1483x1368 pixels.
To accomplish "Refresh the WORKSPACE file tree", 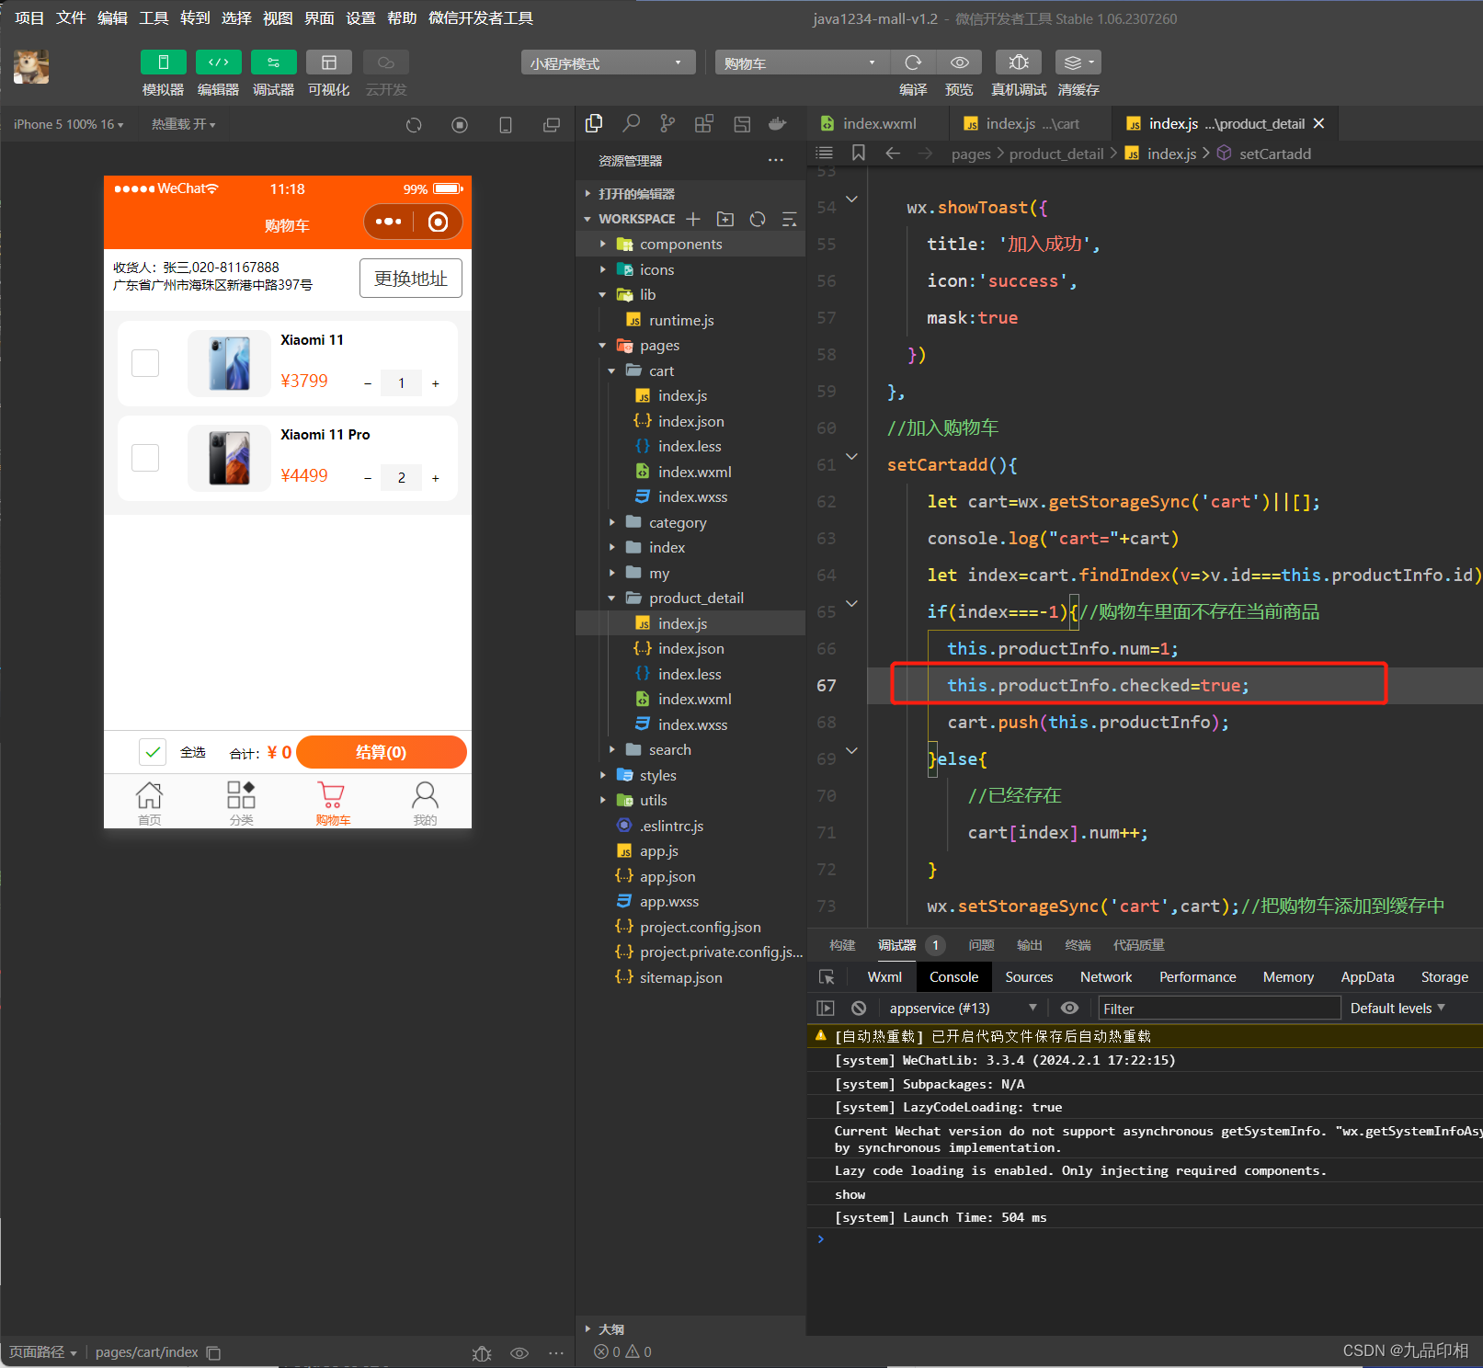I will [x=758, y=219].
